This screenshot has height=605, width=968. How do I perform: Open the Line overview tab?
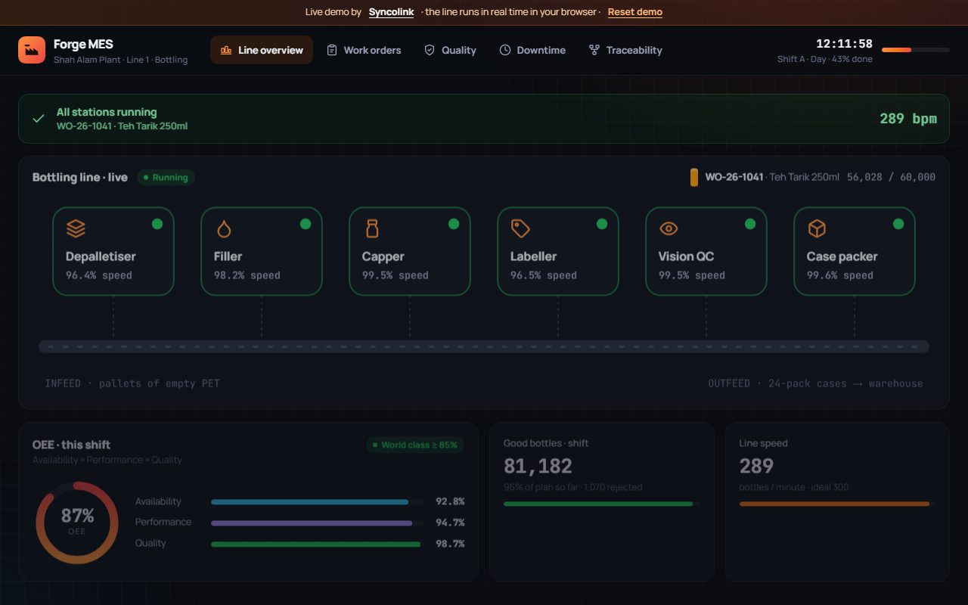pyautogui.click(x=262, y=50)
